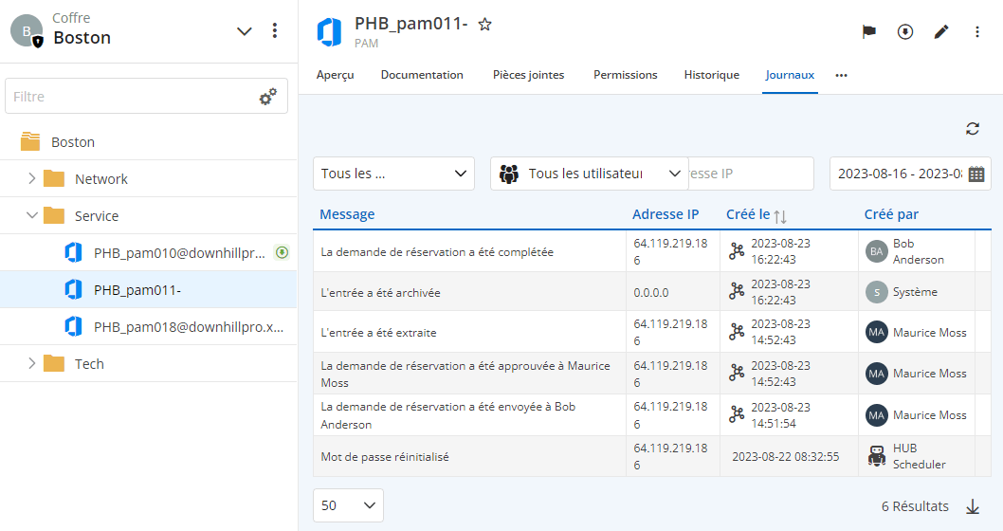1003x531 pixels.
Task: Click the Maurice Moss avatar in the extracted row
Action: tap(876, 332)
